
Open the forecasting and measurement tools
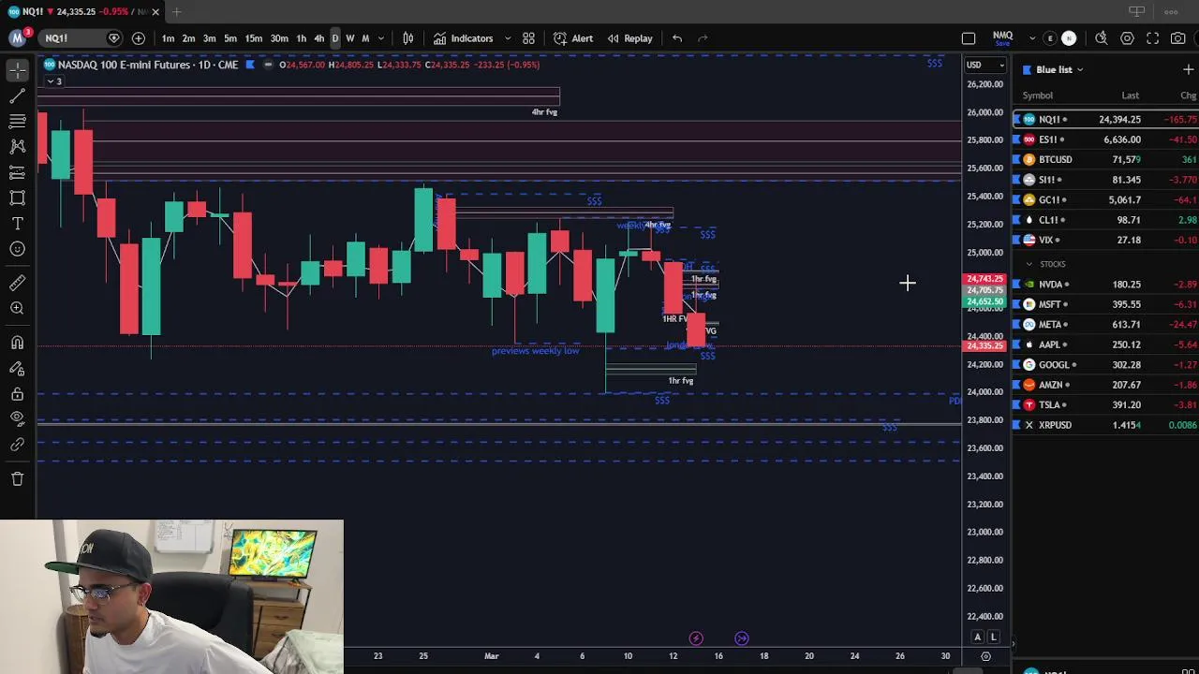(x=17, y=172)
